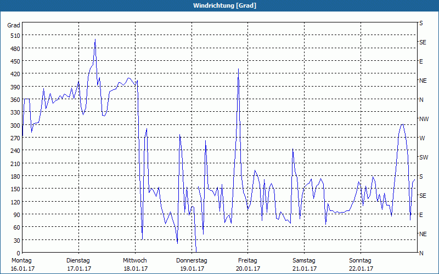Select the 210 y-axis value
Viewport: 439px width, 274px height.
pyautogui.click(x=15, y=163)
